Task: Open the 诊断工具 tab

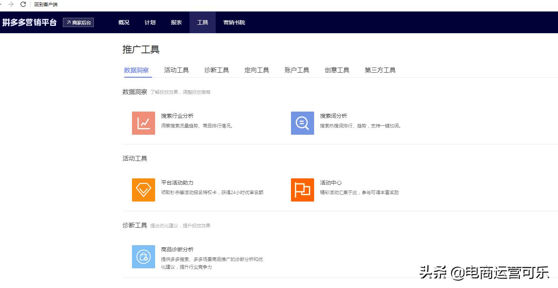Action: pyautogui.click(x=216, y=70)
